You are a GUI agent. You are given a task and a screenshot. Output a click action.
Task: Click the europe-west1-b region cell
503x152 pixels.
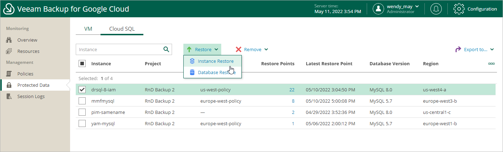[x=440, y=123]
